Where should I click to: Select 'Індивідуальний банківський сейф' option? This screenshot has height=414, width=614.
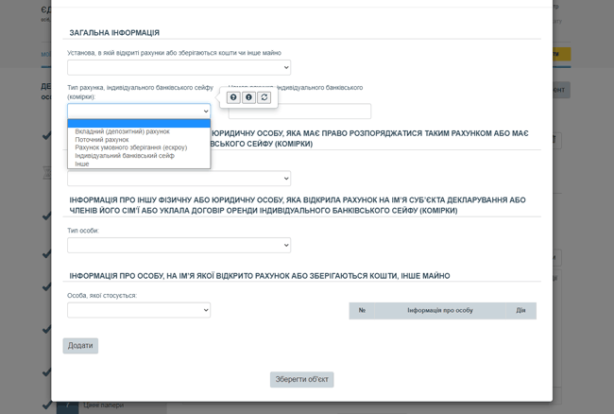click(125, 156)
